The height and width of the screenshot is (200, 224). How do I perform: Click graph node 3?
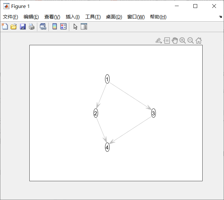click(153, 113)
